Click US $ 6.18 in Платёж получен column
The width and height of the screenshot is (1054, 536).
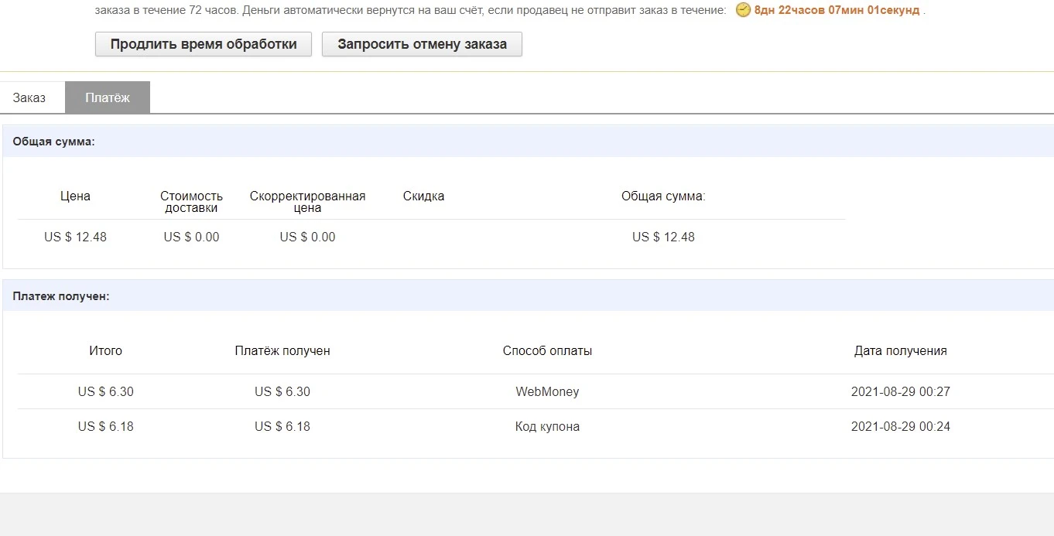pos(282,426)
